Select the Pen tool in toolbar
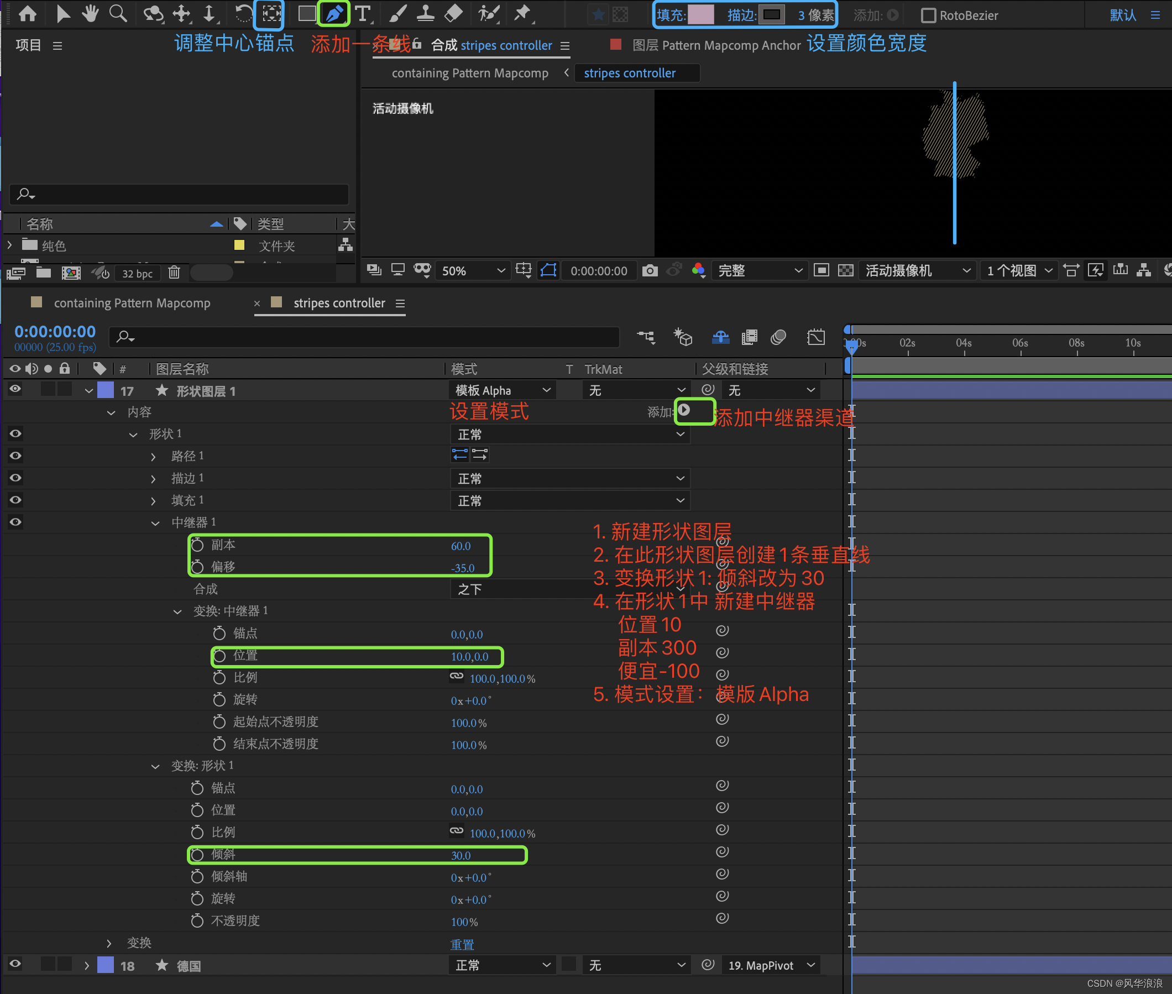Screen dimensions: 1172x994 (x=333, y=13)
